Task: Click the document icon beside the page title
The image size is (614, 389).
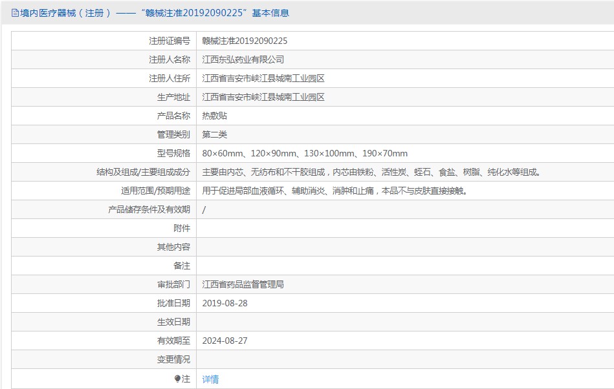Action: click(16, 13)
